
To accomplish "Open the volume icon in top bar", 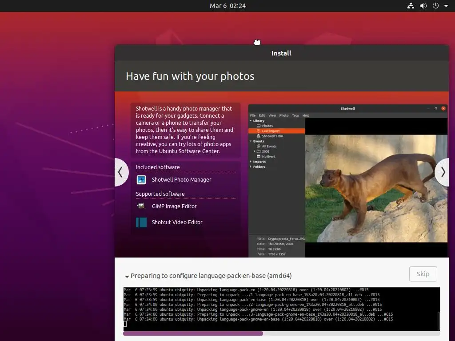I will [423, 5].
